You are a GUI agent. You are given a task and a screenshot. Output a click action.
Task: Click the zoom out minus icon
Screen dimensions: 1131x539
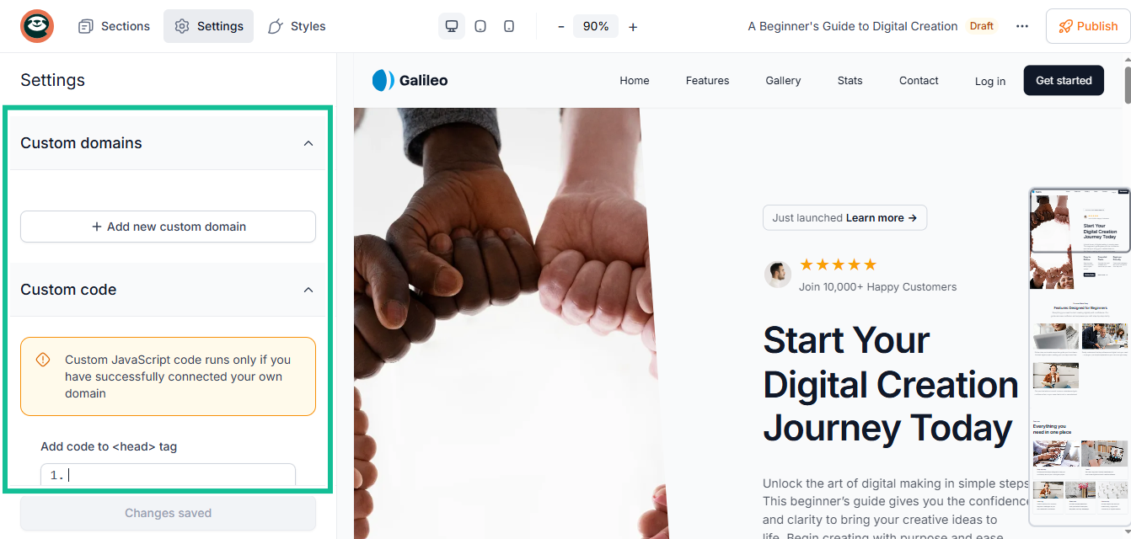[x=560, y=26]
